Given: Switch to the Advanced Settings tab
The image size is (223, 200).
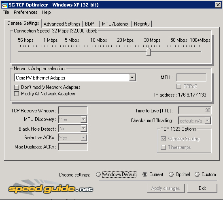Looking at the screenshot, I should [62, 24].
